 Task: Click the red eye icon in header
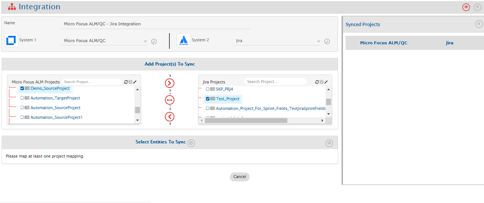(x=466, y=7)
